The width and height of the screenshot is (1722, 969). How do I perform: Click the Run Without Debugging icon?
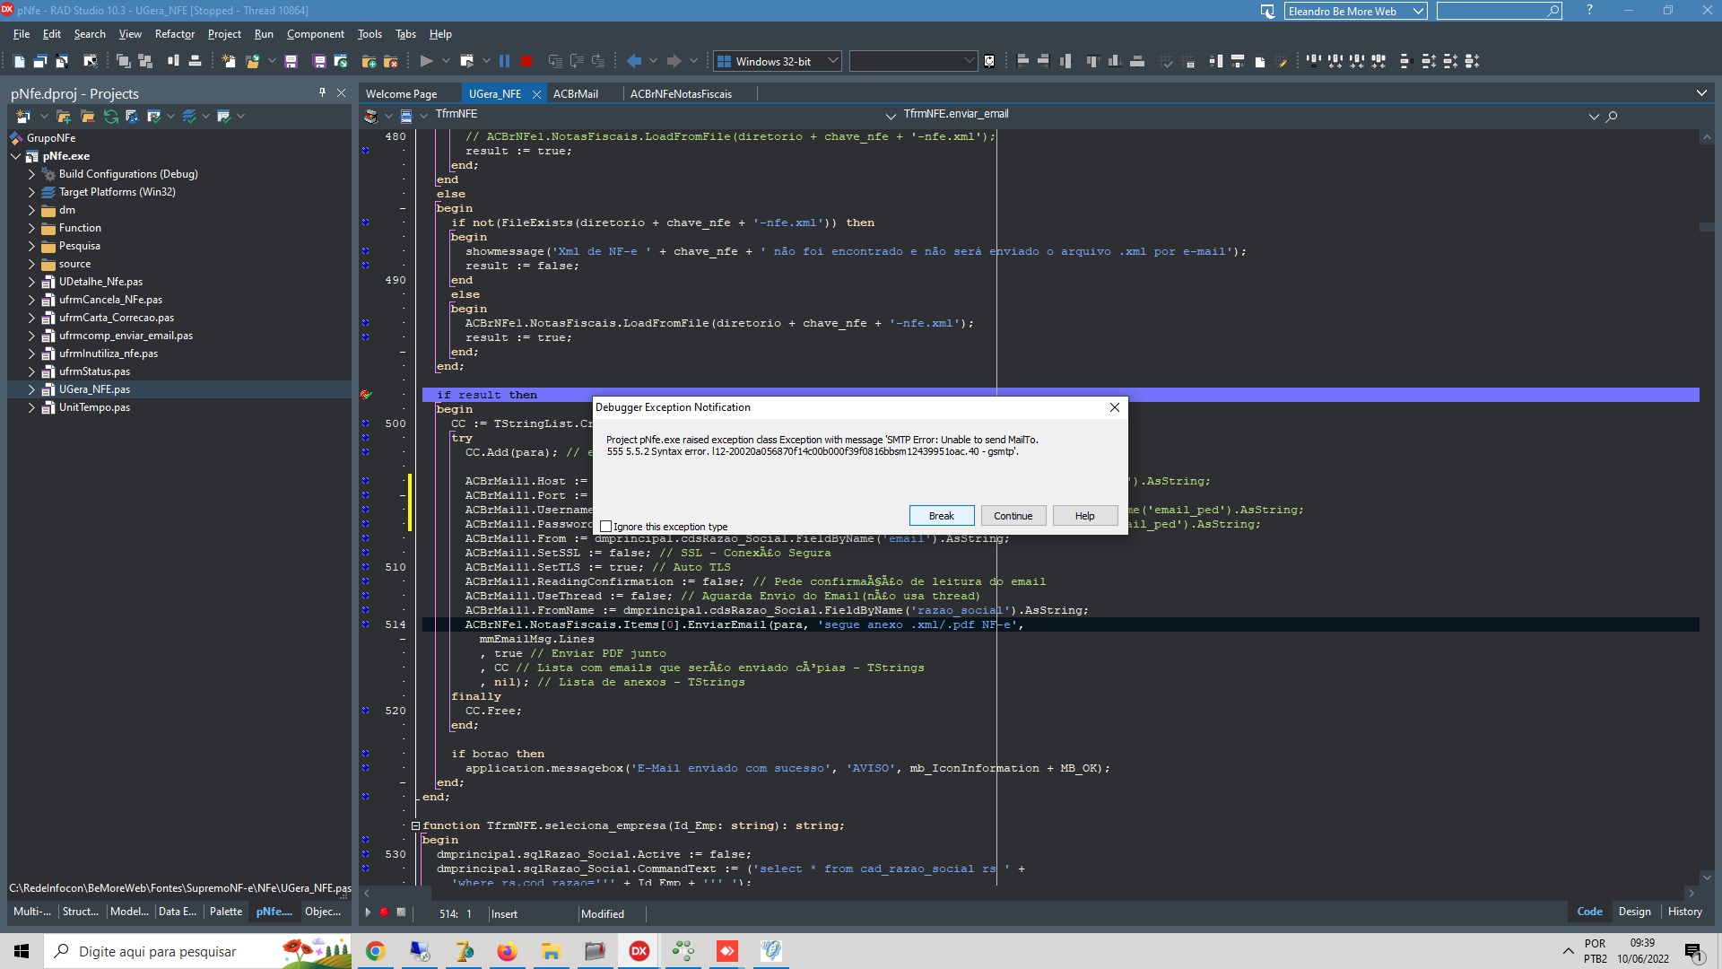(466, 61)
